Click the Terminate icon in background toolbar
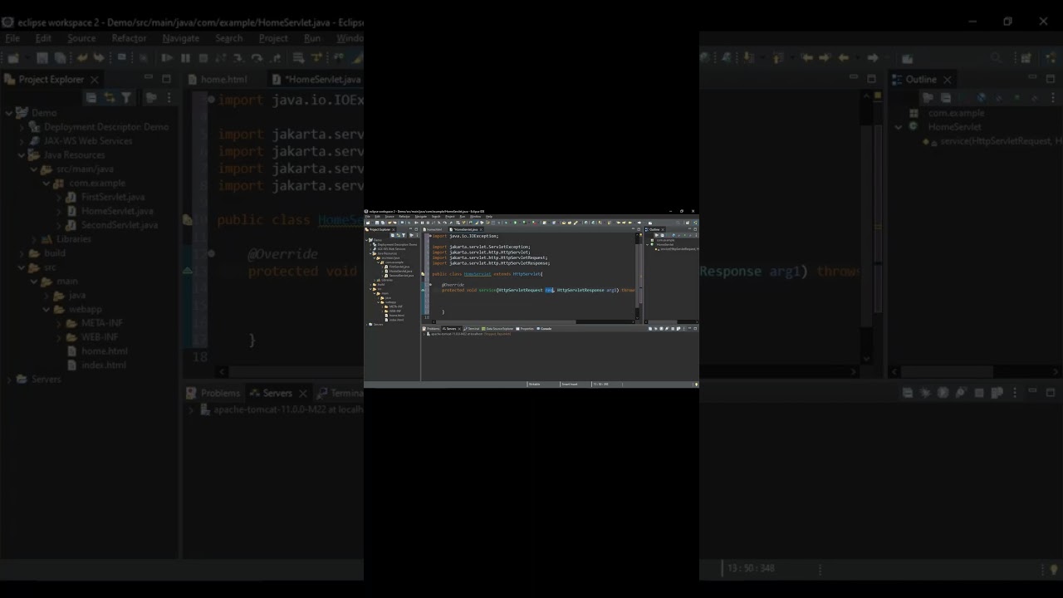1063x598 pixels. point(203,58)
